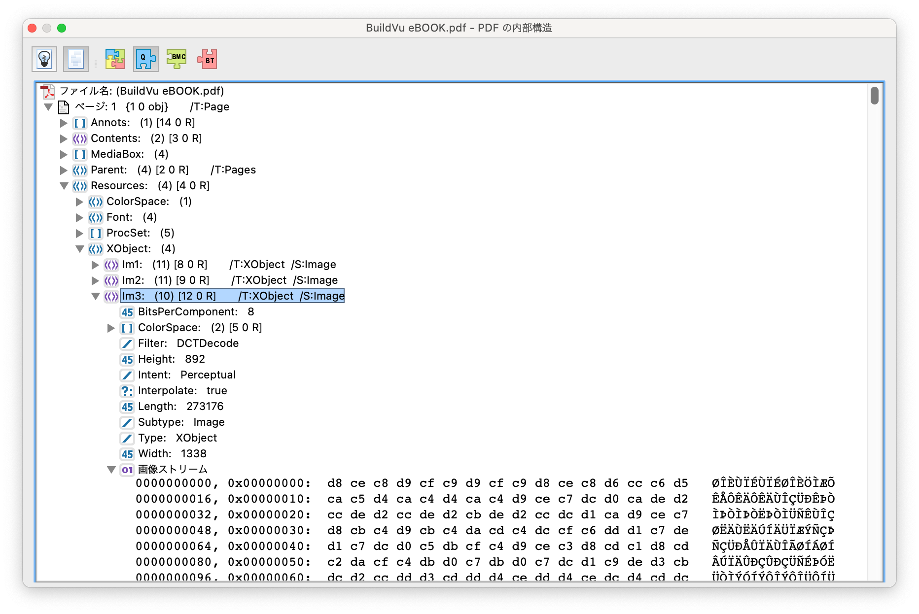
Task: Collapse the XObject node
Action: [79, 249]
